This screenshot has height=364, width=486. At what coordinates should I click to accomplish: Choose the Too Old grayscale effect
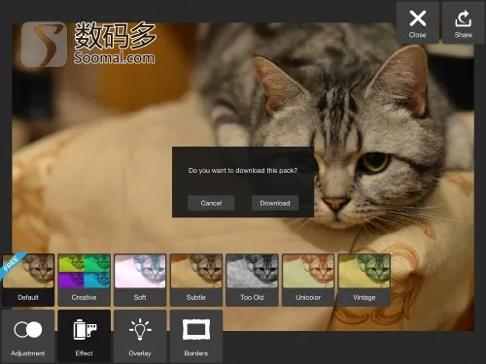[x=252, y=280]
